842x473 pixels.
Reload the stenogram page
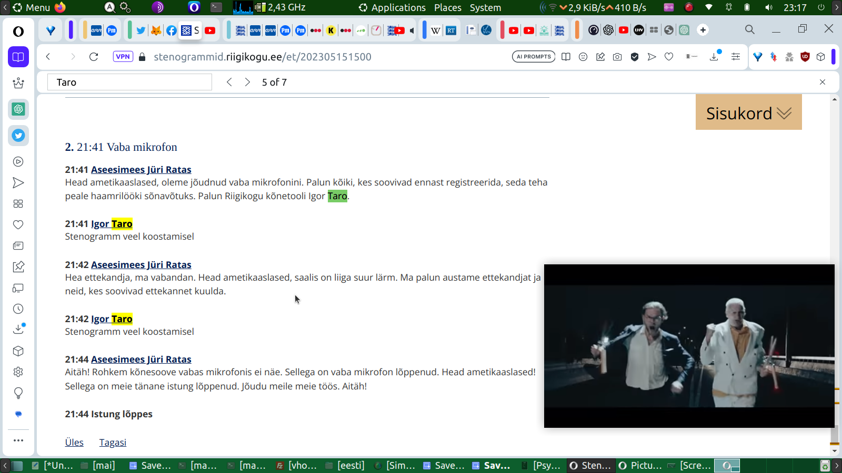point(94,57)
